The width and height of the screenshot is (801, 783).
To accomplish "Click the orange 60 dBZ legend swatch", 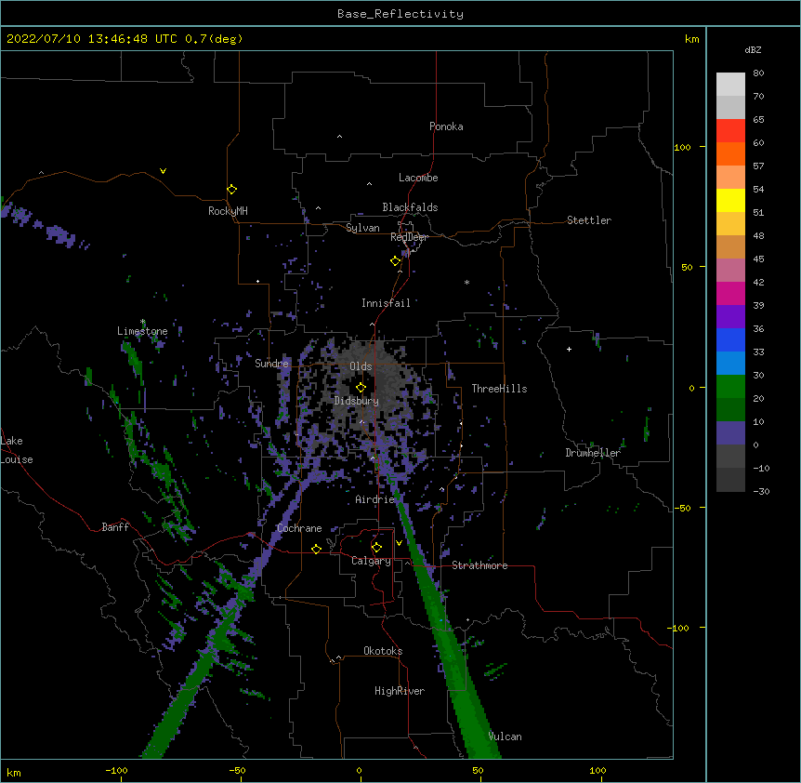I will (730, 153).
